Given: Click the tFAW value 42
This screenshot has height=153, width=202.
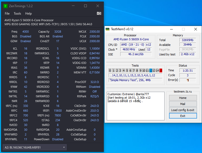Looking at the screenshot, I should (25, 87).
